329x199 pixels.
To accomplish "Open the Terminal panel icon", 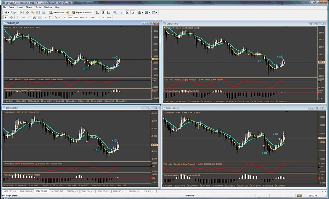I will 38,13.
